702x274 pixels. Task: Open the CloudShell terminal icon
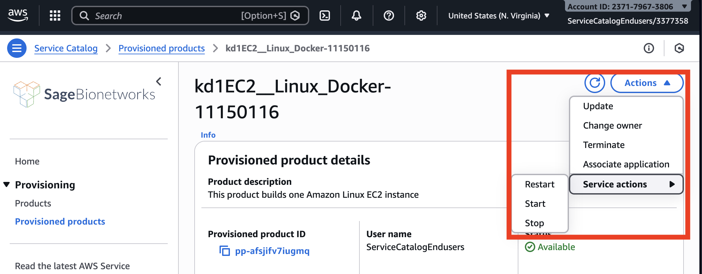coord(325,16)
